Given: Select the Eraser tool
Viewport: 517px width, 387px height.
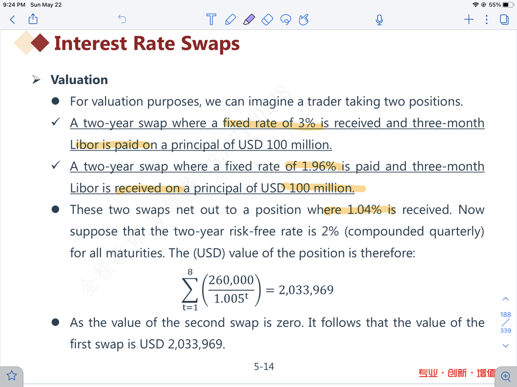Looking at the screenshot, I should click(267, 20).
